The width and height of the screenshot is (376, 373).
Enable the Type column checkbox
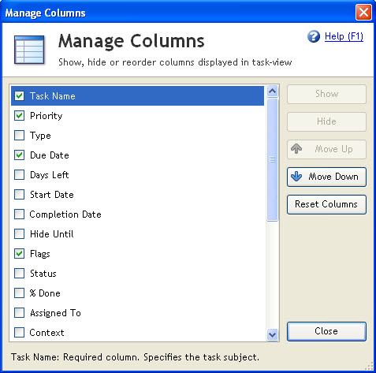click(x=19, y=136)
